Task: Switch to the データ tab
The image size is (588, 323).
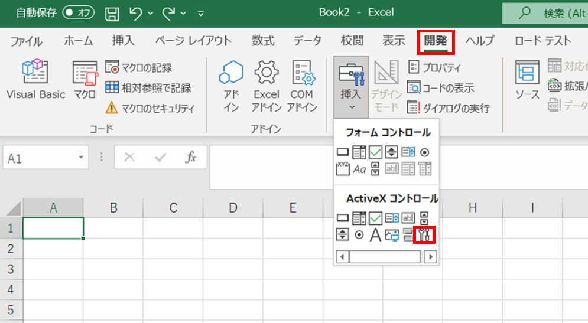Action: pyautogui.click(x=307, y=41)
